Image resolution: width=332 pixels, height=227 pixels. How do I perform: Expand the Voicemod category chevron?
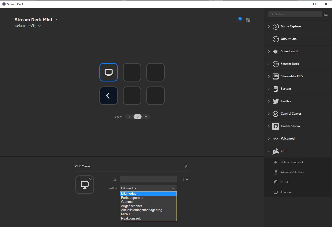tap(269, 139)
